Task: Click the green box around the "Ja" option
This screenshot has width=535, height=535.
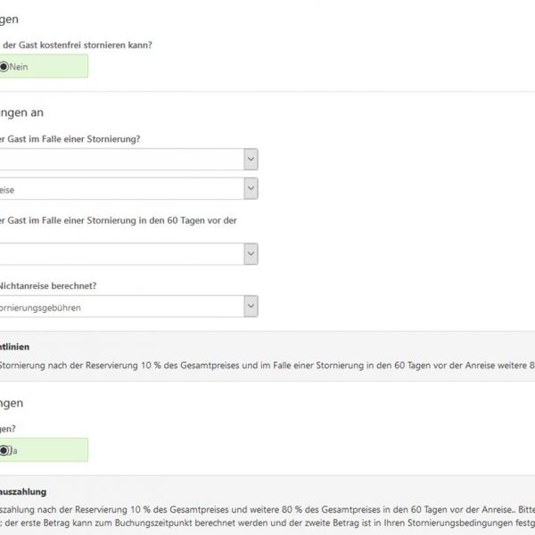Action: [x=44, y=450]
